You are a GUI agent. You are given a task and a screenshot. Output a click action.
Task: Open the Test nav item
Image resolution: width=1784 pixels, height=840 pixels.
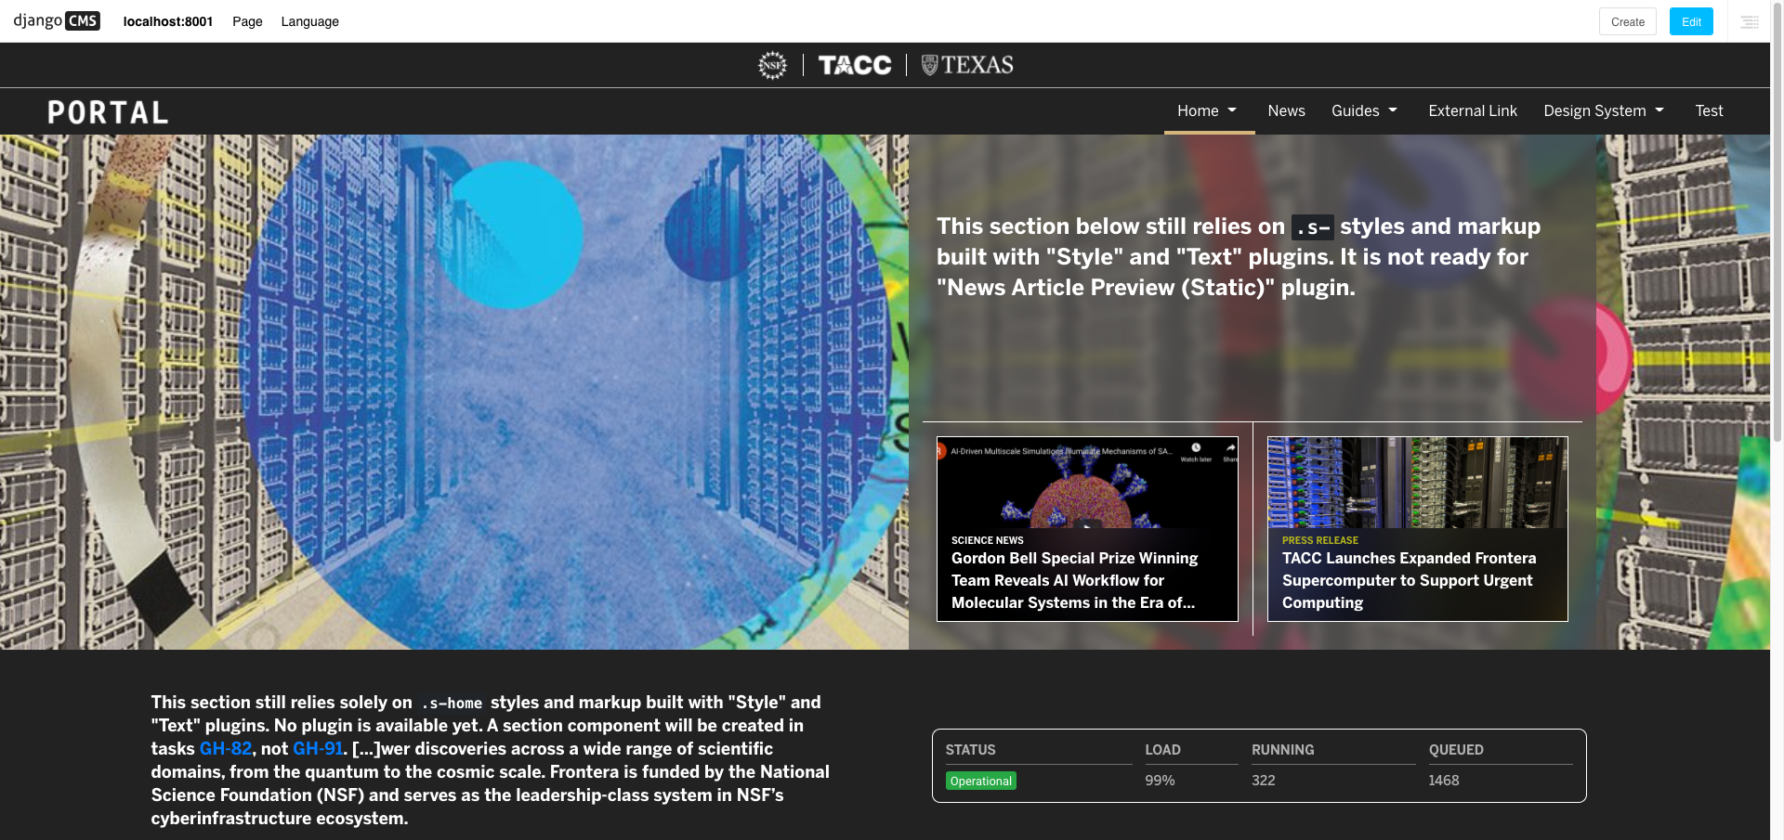[x=1709, y=110]
